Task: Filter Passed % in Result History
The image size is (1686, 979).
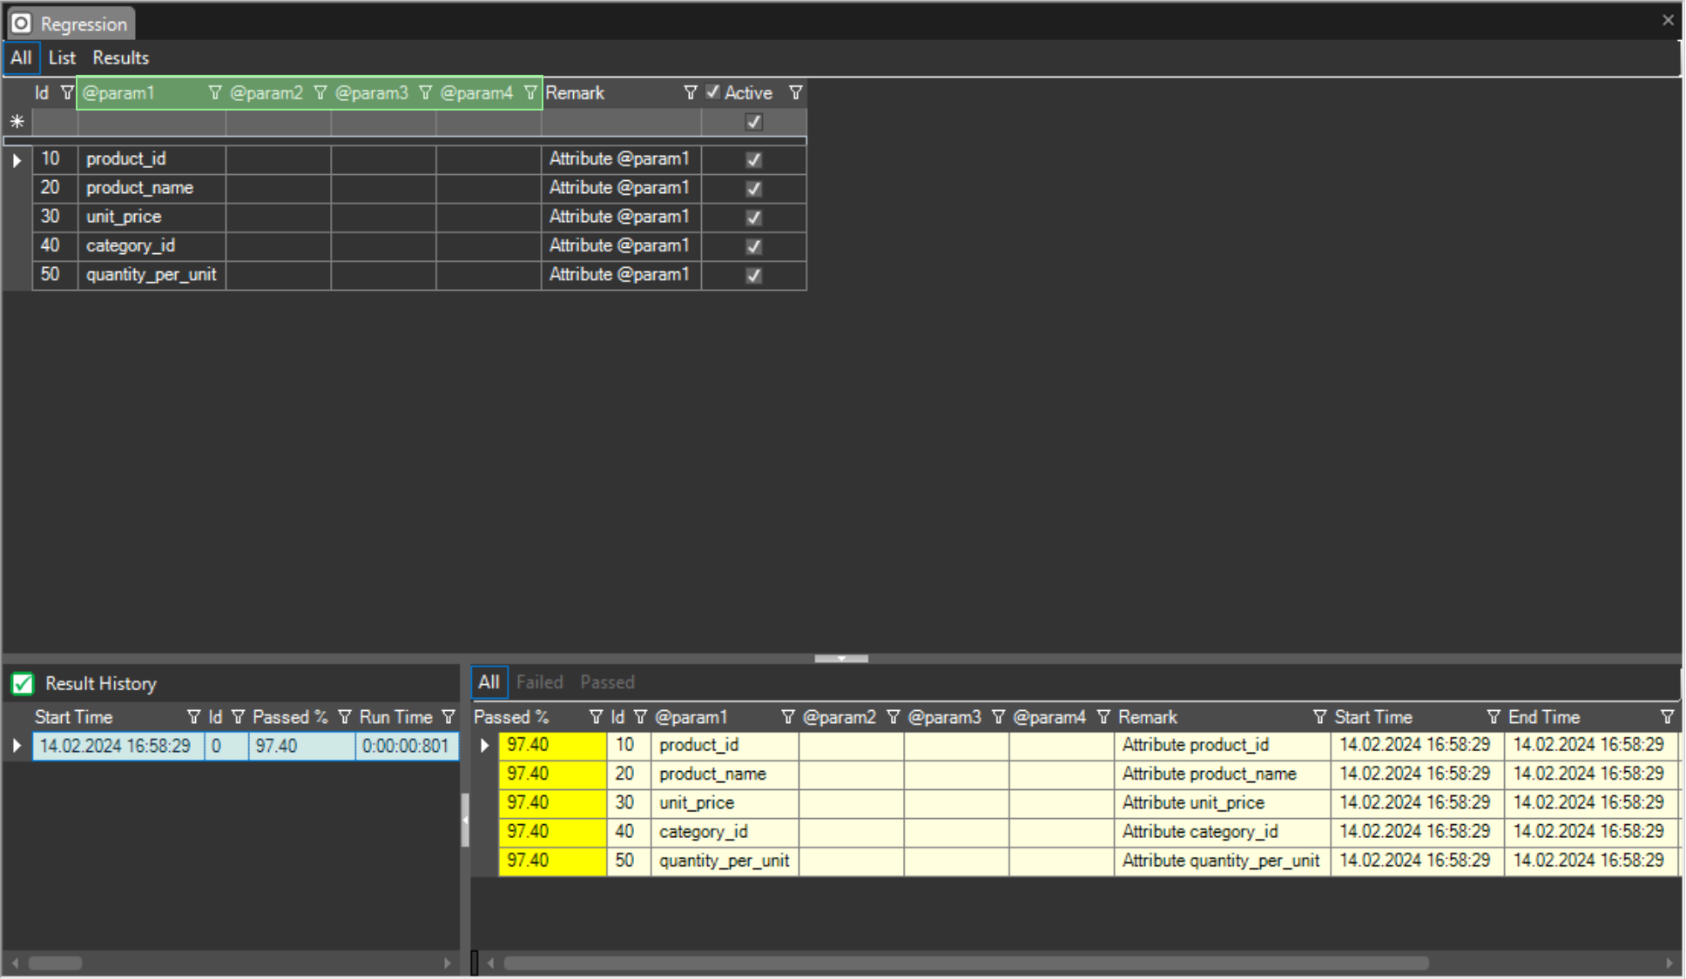Action: [x=346, y=717]
